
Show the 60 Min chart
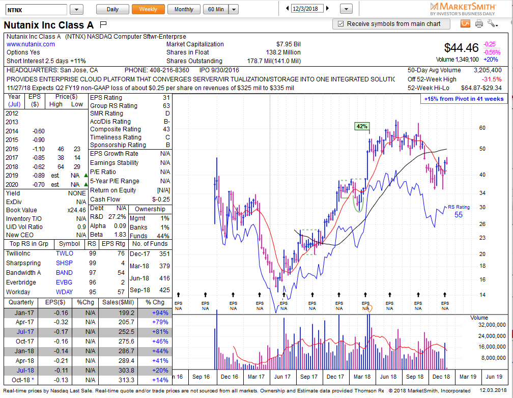coord(216,10)
